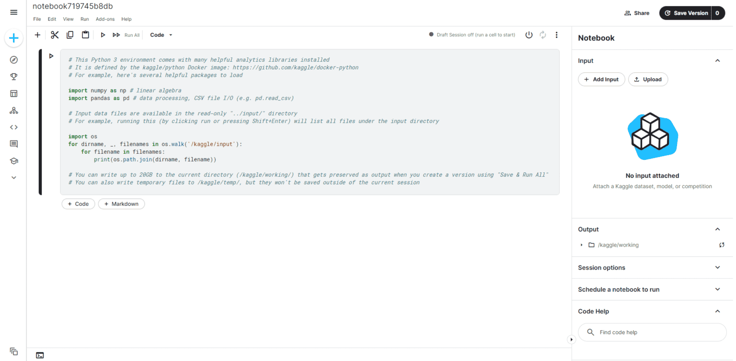
Task: Open Competitions from the left sidebar
Action: (13, 76)
